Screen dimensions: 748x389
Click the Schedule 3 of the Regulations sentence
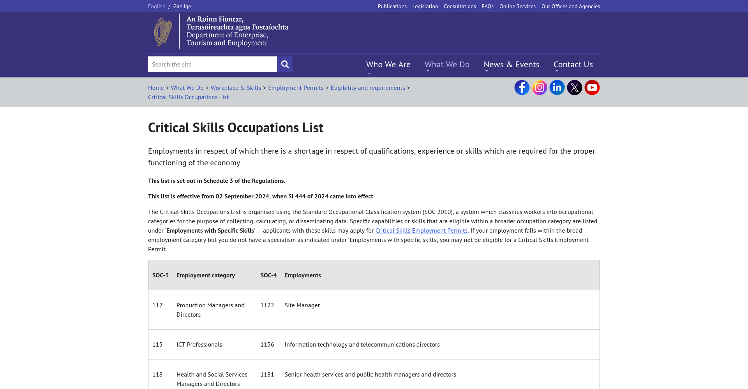point(217,181)
